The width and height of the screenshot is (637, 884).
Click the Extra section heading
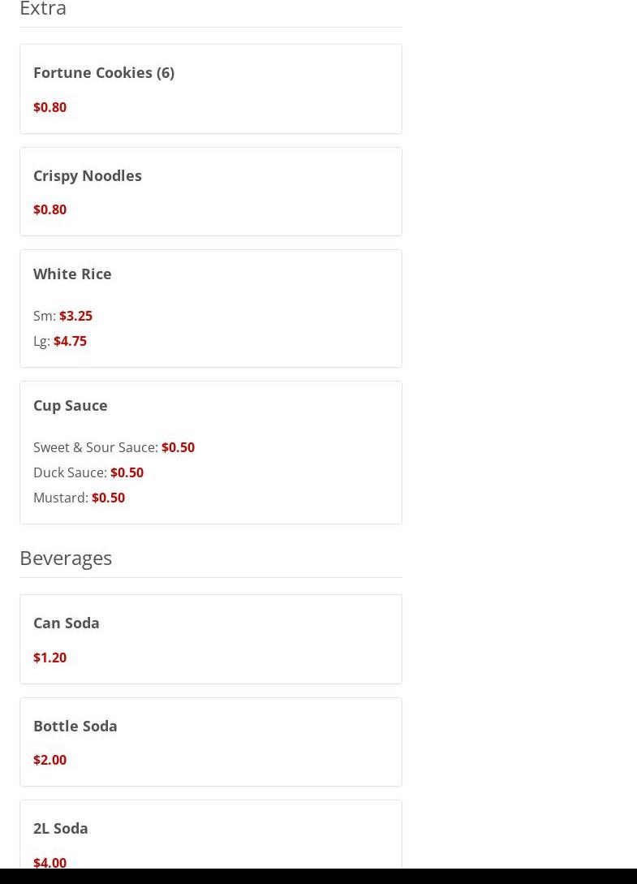(x=43, y=9)
